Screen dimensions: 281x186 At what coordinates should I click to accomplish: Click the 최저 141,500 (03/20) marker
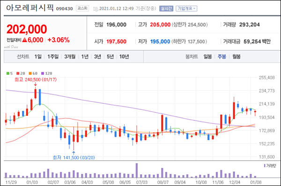pos(74,157)
